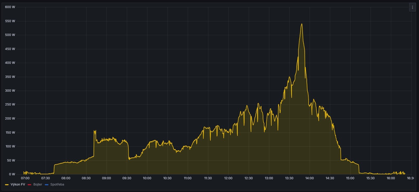419x192 pixels.
Task: Click the 12:00 label on the time axis
Action: point(228,178)
